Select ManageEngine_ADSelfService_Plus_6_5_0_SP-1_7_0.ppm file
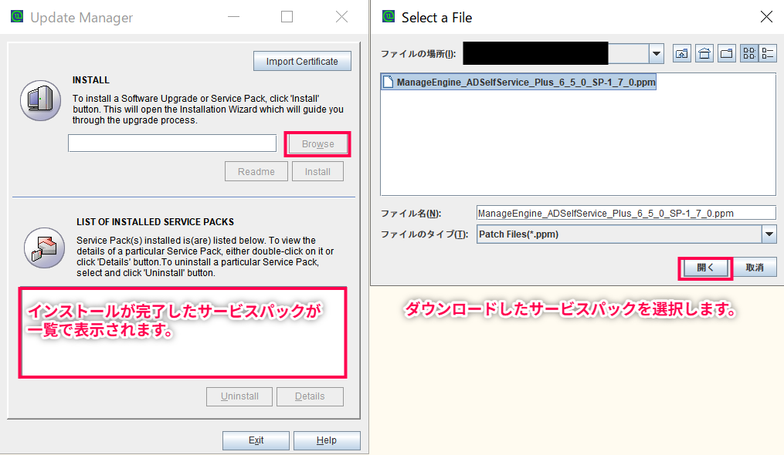Screen dimensions: 784x455 tap(518, 82)
